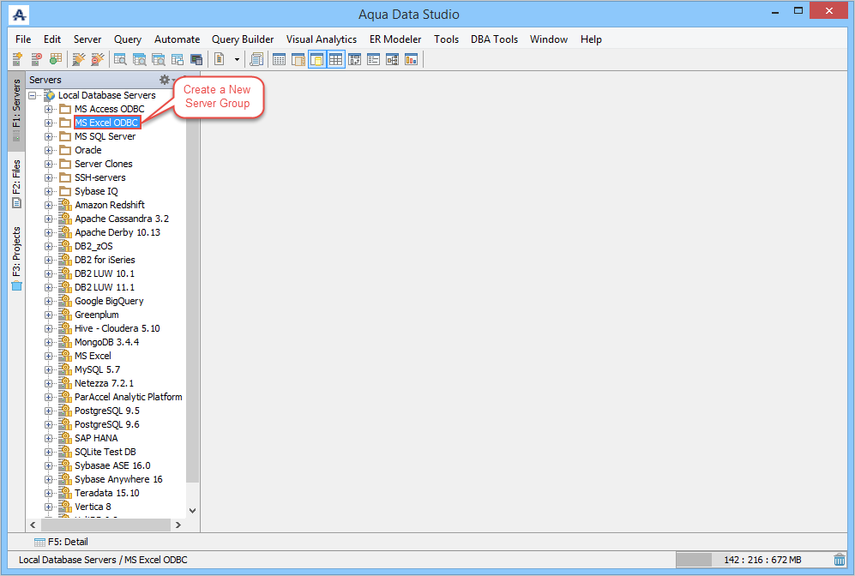This screenshot has width=855, height=576.
Task: Expand the Sybase IQ folder
Action: tap(49, 191)
